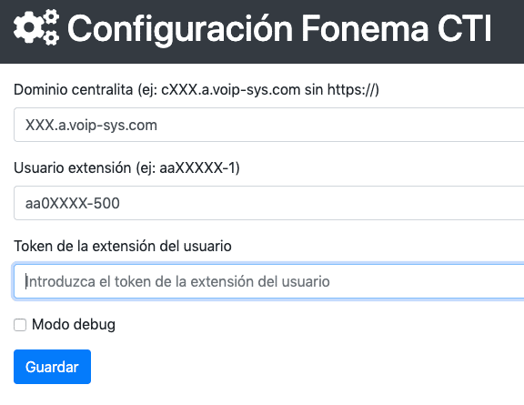Click the "Token de la extensión del usuario" label
524x405 pixels.
123,246
